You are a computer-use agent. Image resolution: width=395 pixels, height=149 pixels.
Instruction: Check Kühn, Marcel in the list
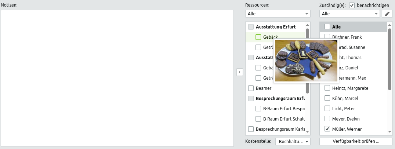point(327,98)
